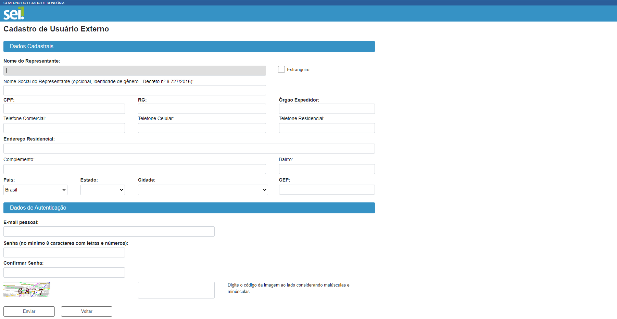
Task: Open the País dropdown showing Brasil
Action: (35, 190)
